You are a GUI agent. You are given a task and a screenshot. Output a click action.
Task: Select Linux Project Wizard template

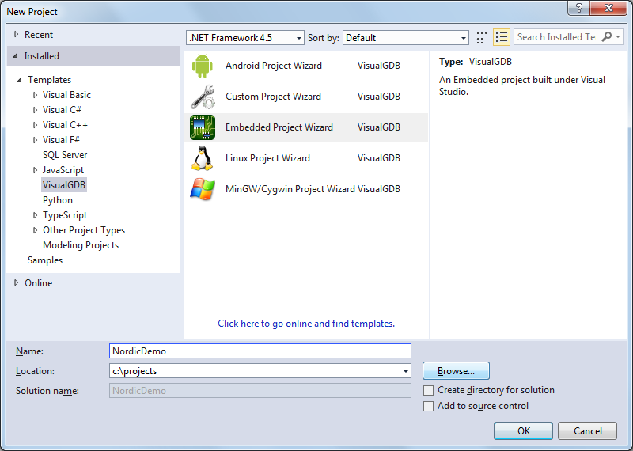(306, 158)
